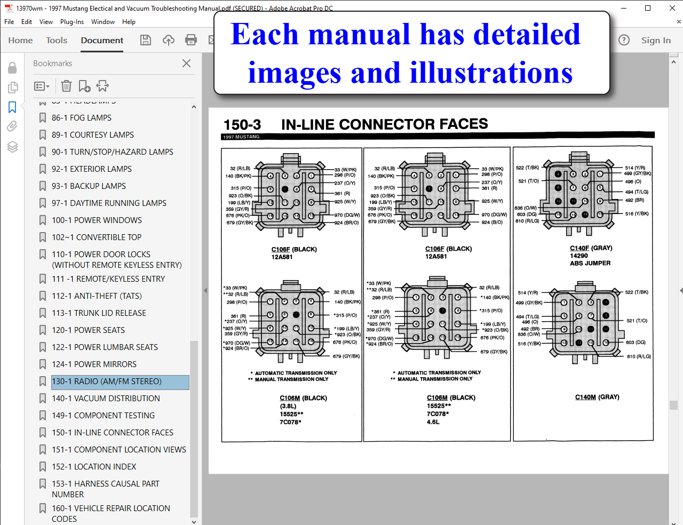This screenshot has height=525, width=683.
Task: Go to bookmark 89-1 COURTESY LAMPS
Action: [x=93, y=135]
